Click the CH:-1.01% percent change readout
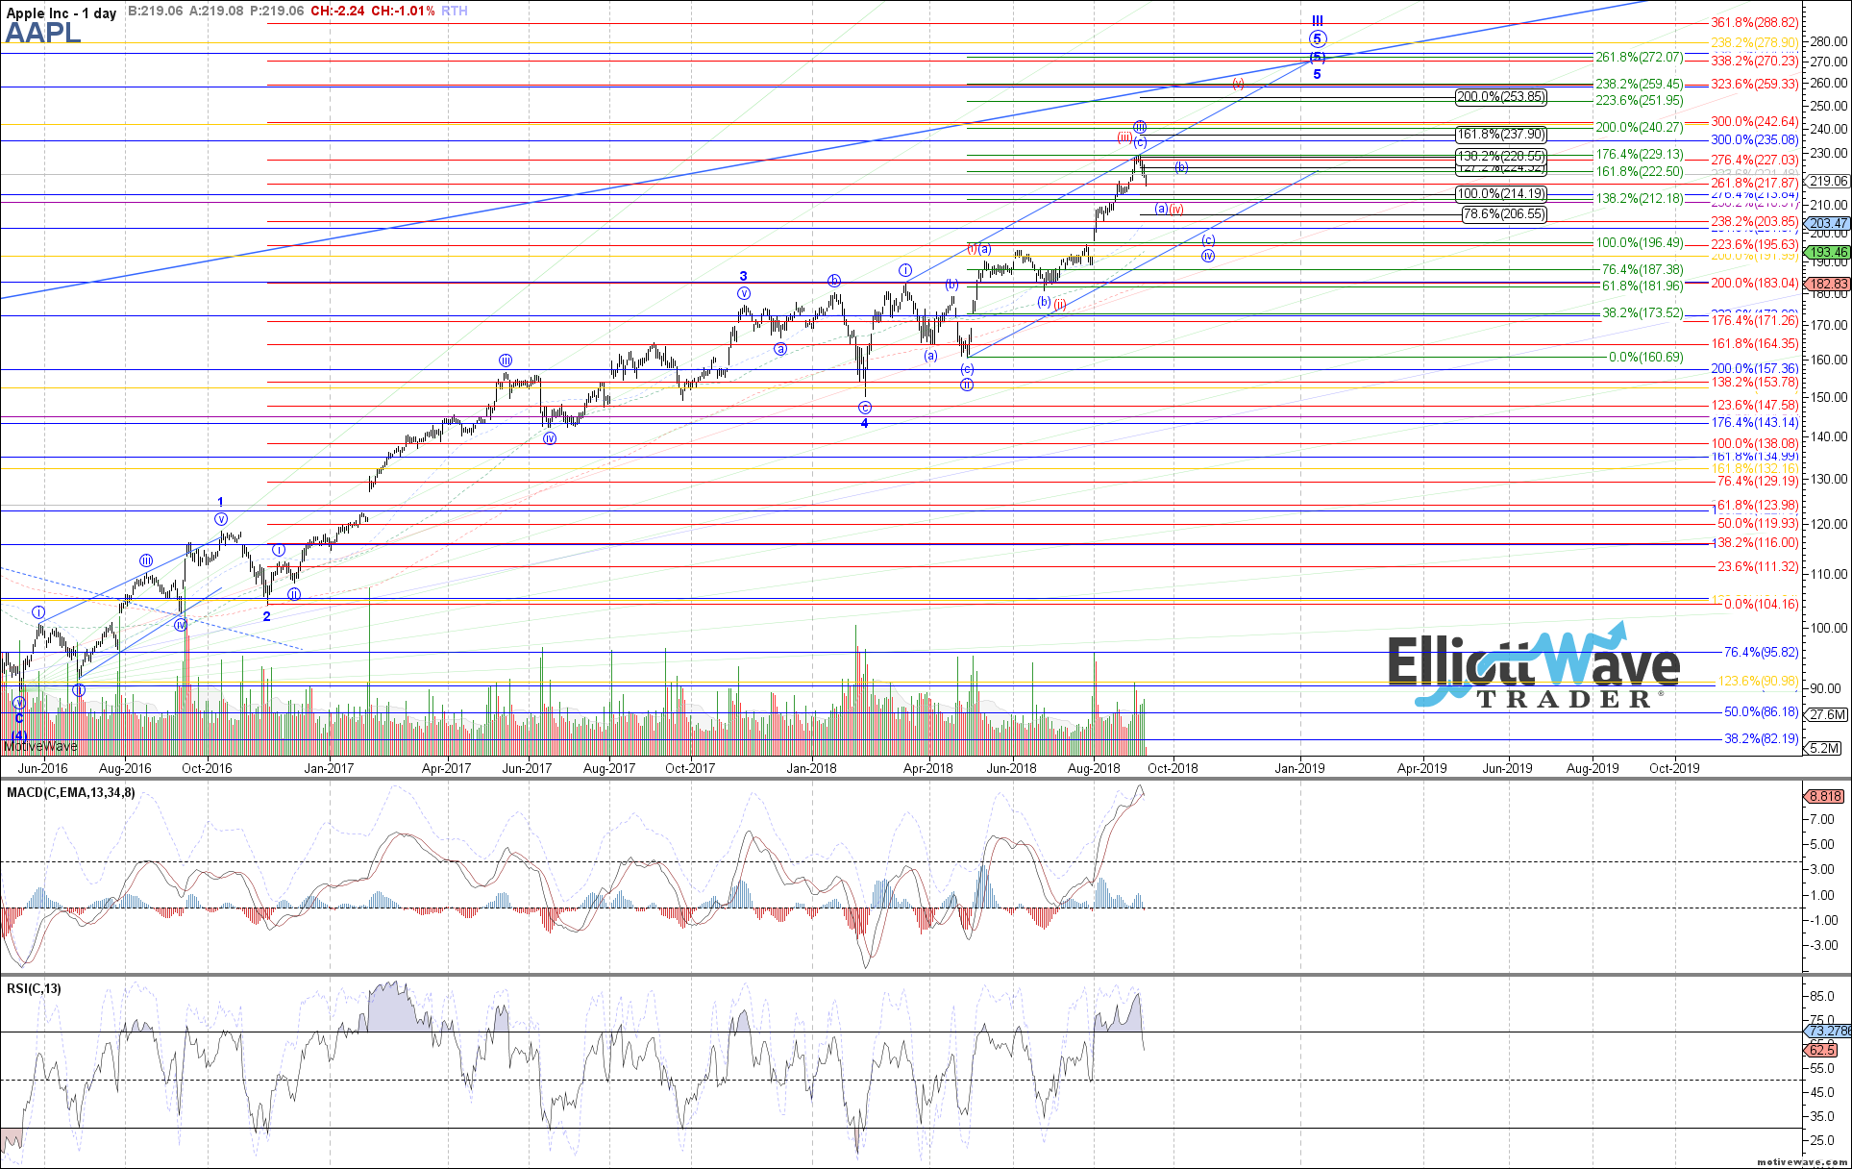Image resolution: width=1852 pixels, height=1169 pixels. click(403, 12)
